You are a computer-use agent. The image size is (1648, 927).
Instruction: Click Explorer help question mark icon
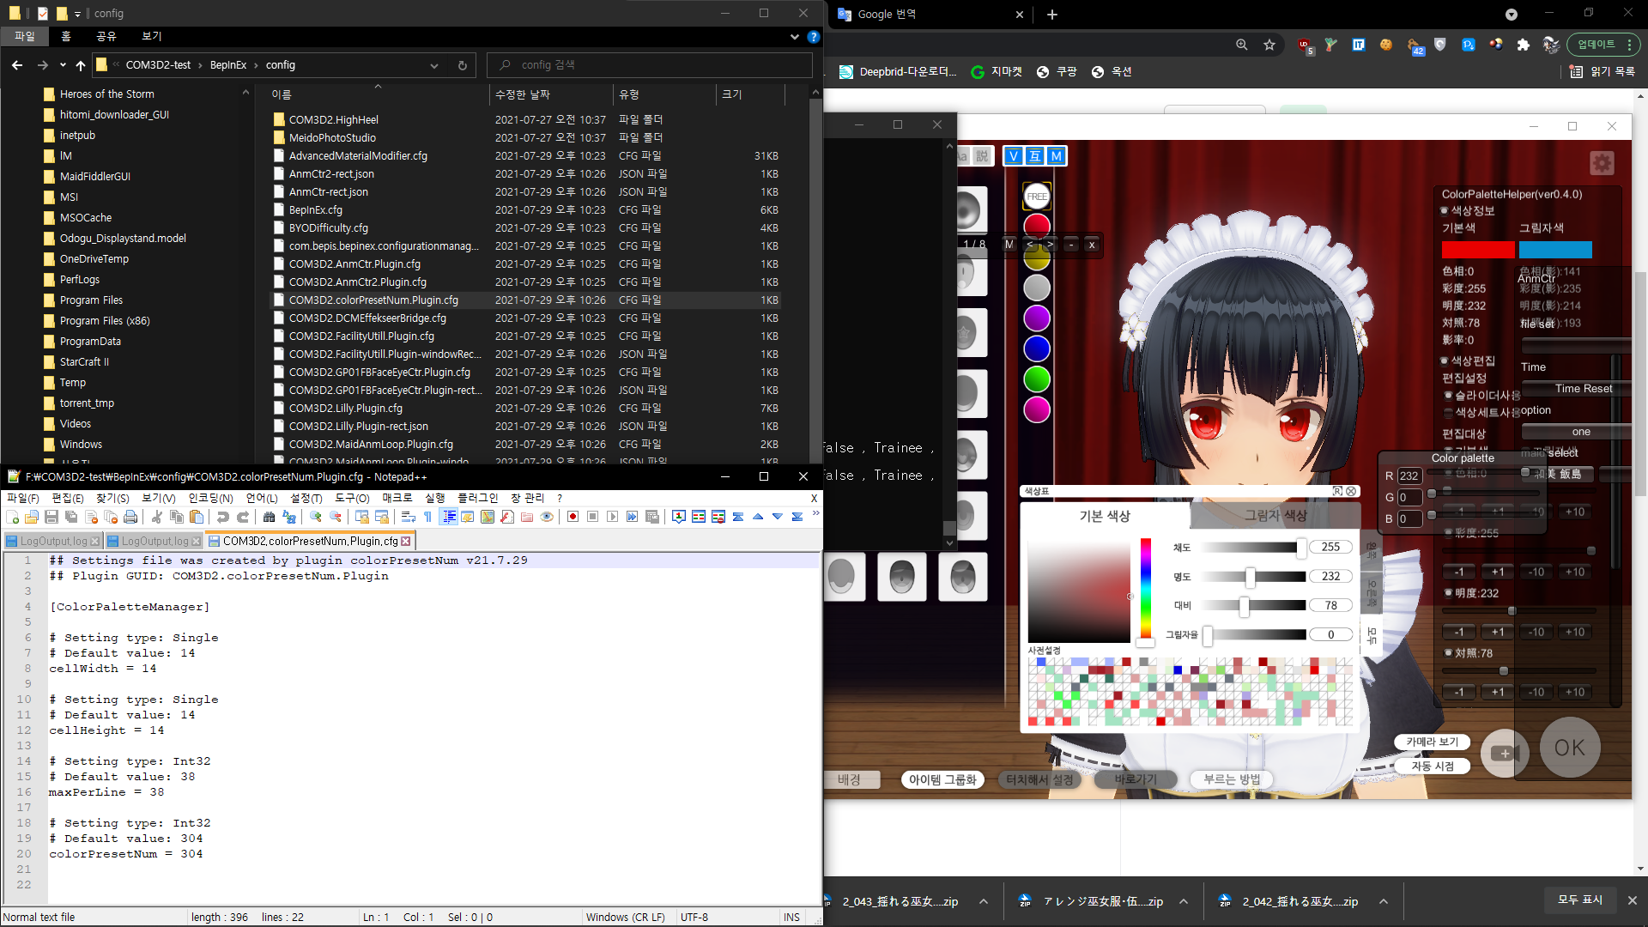(x=813, y=37)
